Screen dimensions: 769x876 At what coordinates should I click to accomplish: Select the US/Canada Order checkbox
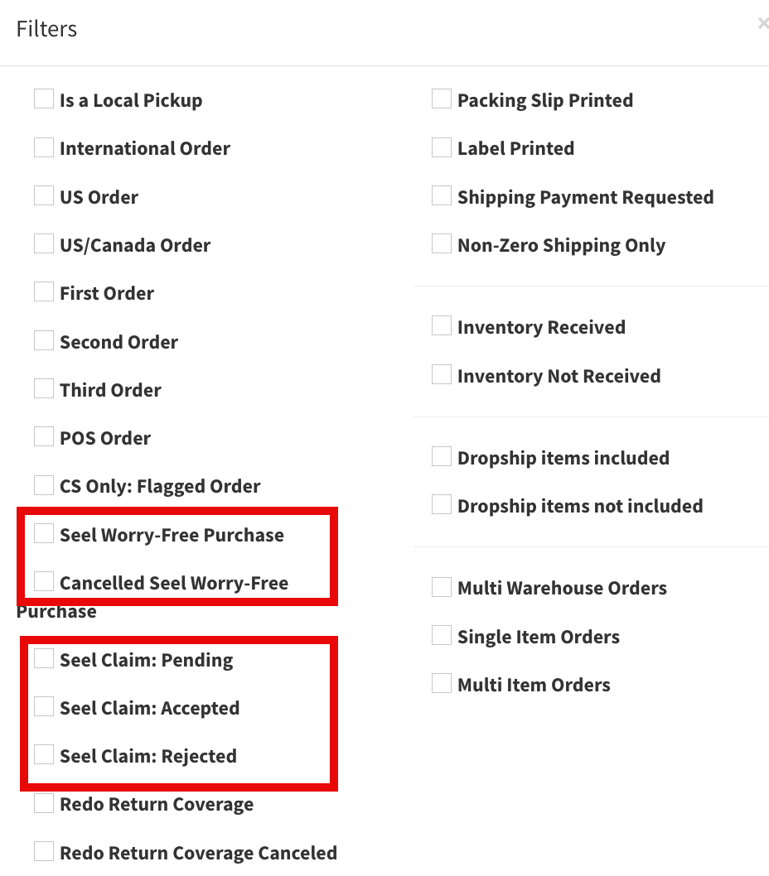pos(44,244)
